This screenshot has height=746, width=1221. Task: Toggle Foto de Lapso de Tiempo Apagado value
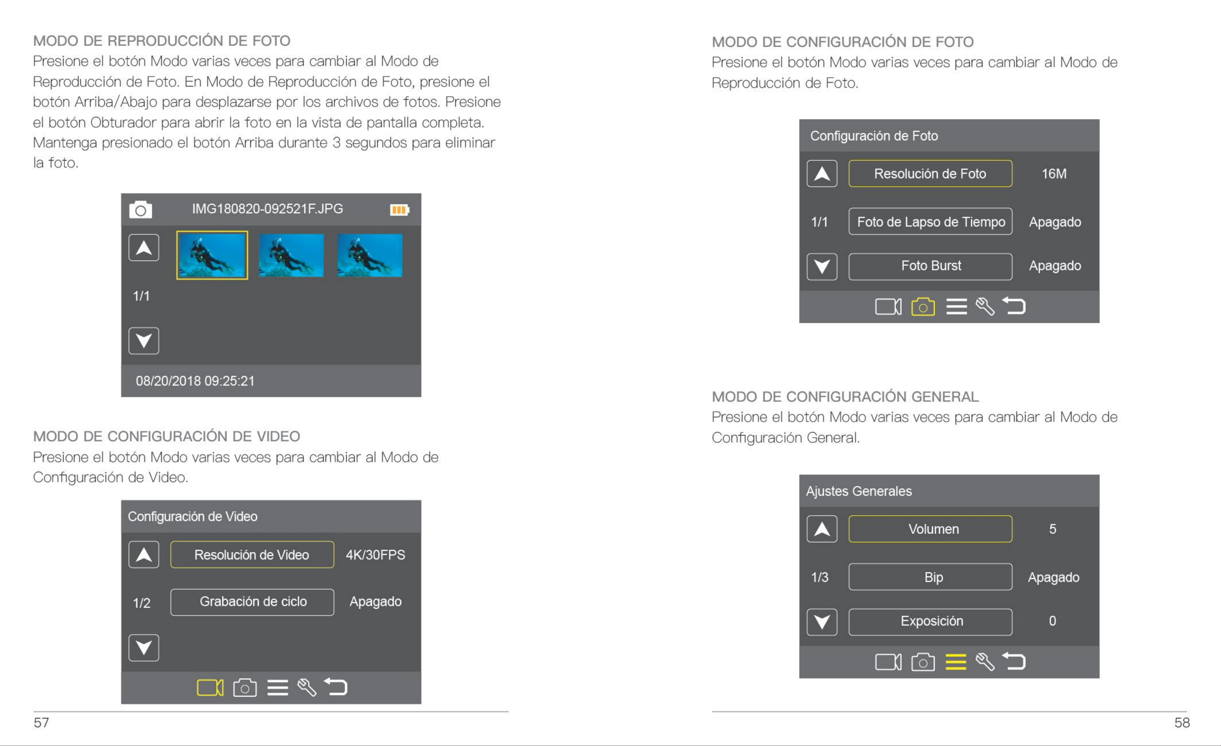(1055, 222)
